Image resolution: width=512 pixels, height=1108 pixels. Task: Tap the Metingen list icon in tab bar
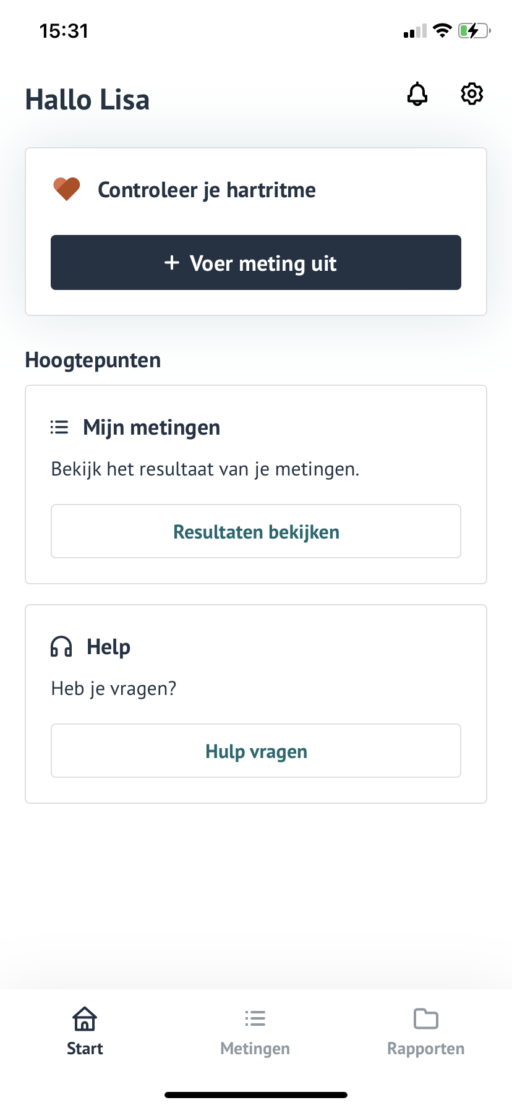(255, 1018)
